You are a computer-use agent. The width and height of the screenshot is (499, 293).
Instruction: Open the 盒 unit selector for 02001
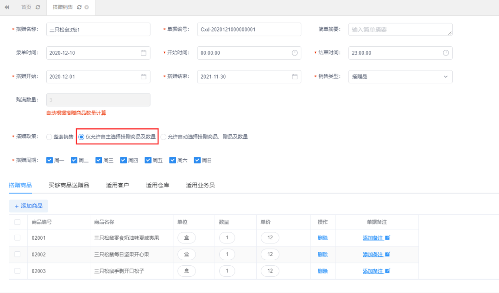point(187,238)
